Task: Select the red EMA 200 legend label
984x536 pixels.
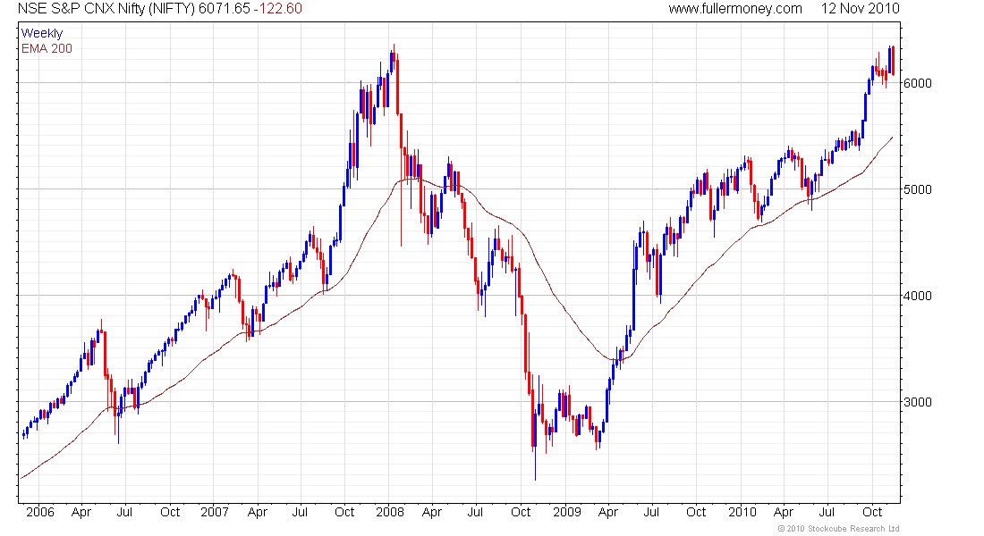Action: [47, 48]
